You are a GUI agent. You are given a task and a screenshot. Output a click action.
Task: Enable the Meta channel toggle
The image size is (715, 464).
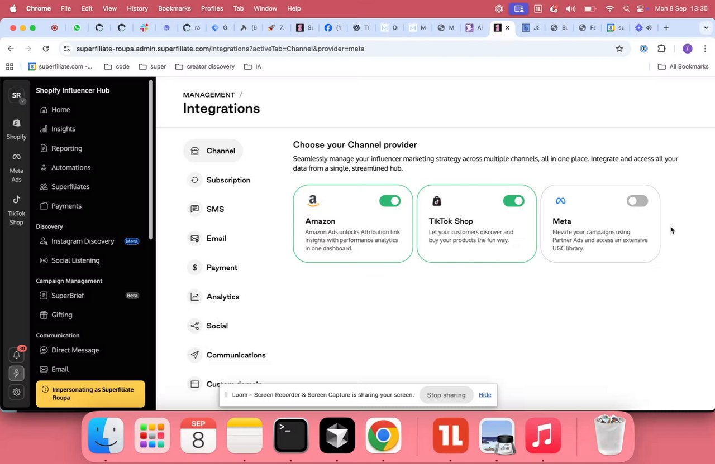tap(637, 201)
